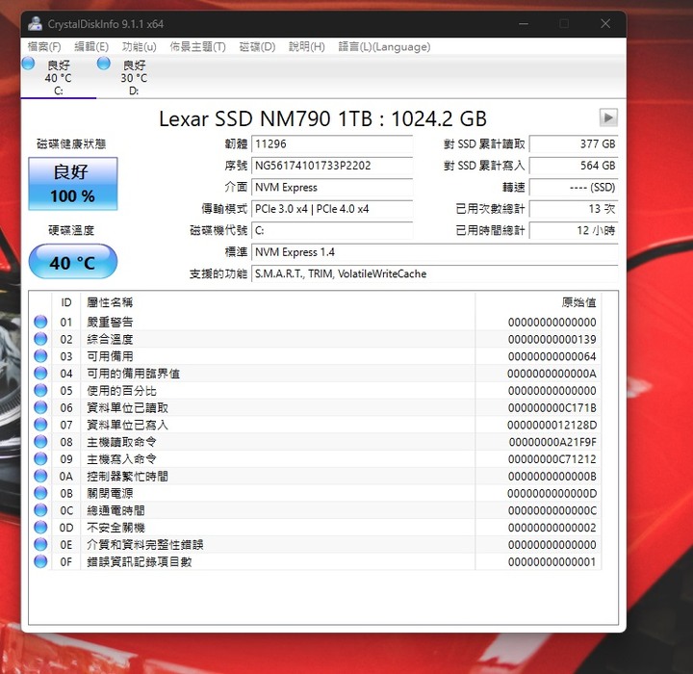Click power on hours value 12 小時
The height and width of the screenshot is (674, 693).
574,230
